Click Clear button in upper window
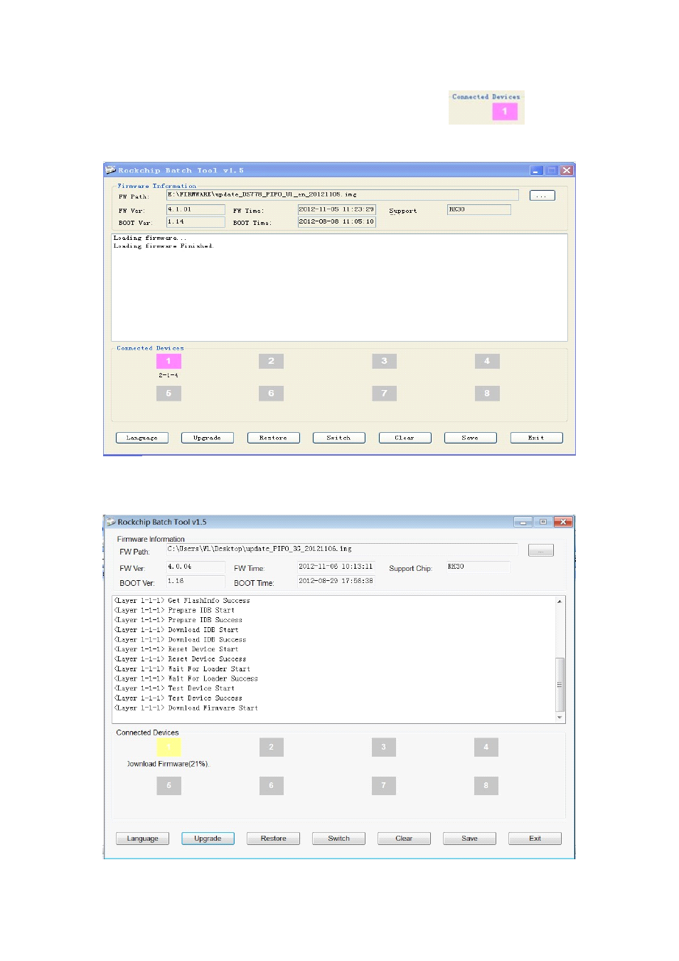679x961 pixels. click(405, 438)
